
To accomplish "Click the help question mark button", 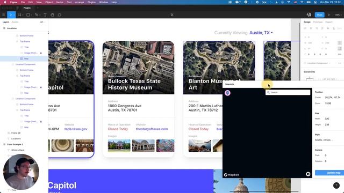I will coord(336,185).
